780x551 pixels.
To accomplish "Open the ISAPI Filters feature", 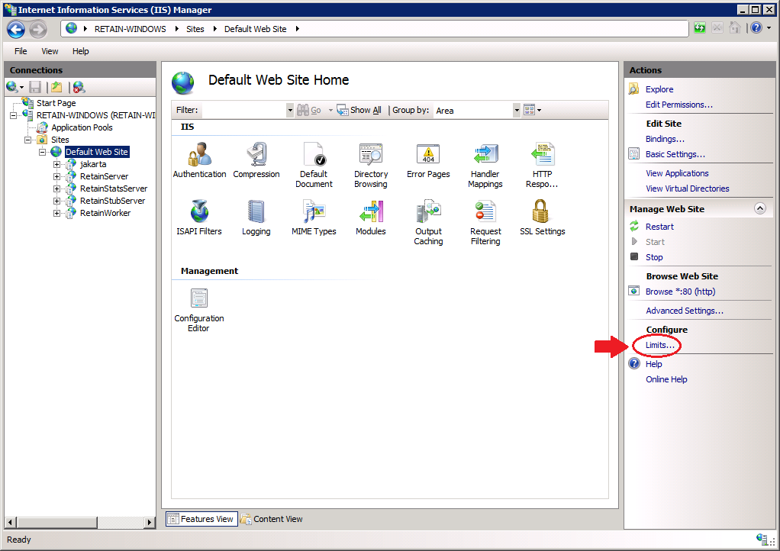I will coord(199,217).
